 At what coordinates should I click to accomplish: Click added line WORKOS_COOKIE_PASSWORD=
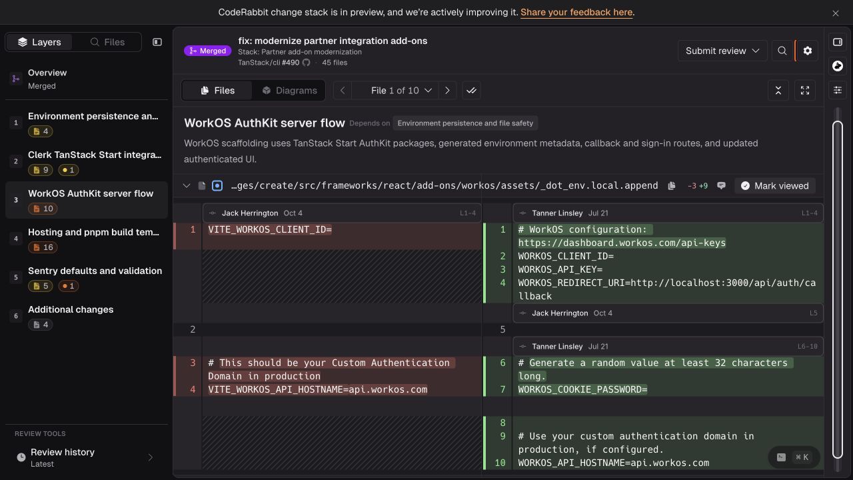coord(582,389)
